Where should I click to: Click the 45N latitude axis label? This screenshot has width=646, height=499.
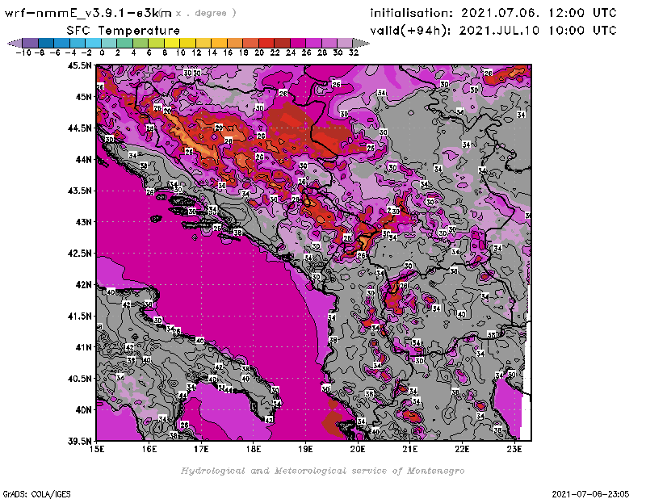pyautogui.click(x=83, y=97)
